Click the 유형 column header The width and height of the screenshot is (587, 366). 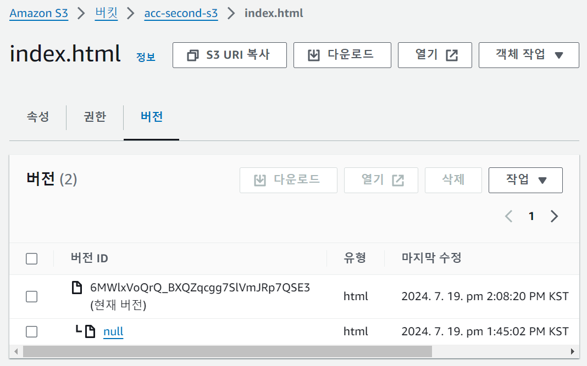tap(355, 258)
